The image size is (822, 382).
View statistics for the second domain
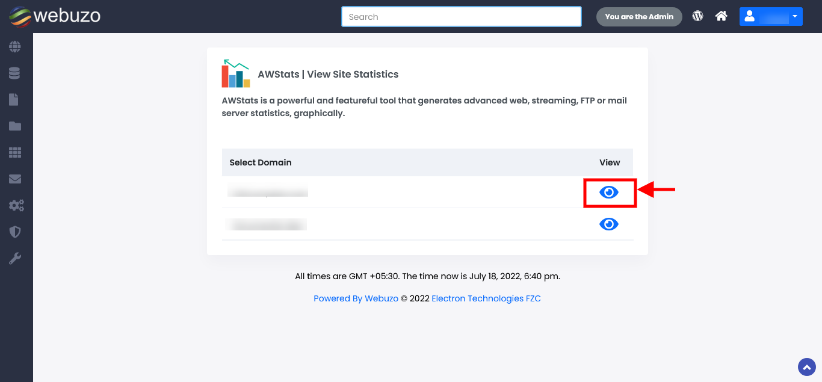tap(609, 224)
